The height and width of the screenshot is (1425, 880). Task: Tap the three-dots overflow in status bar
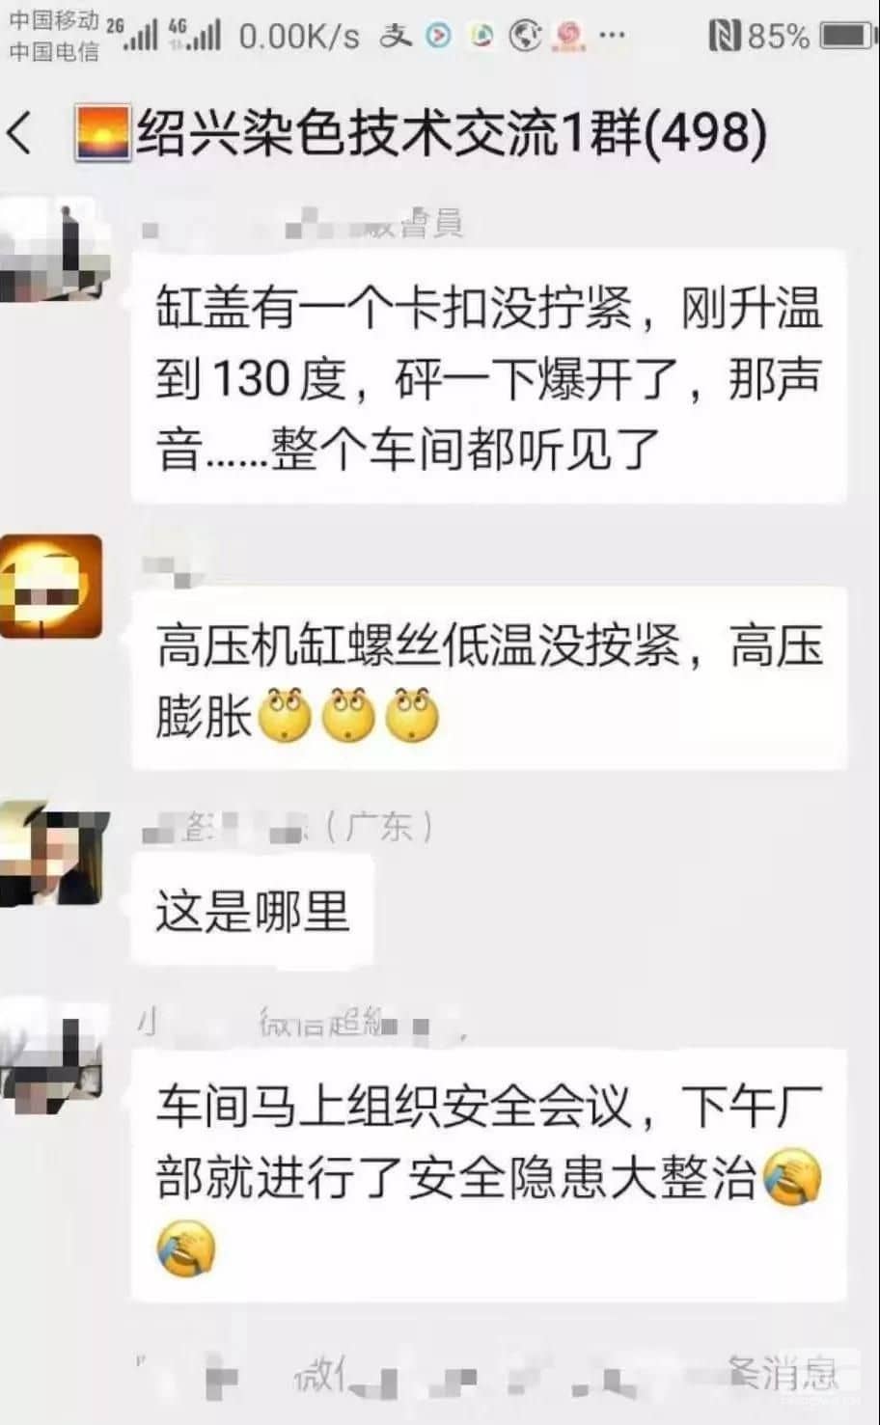(612, 37)
